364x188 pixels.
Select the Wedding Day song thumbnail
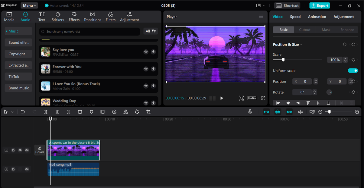[x=46, y=102]
